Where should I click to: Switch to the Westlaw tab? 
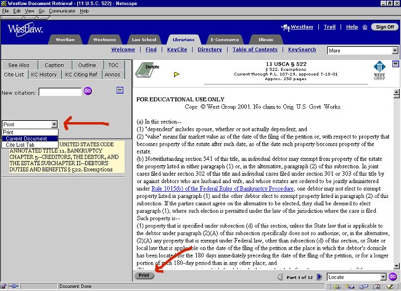click(65, 39)
